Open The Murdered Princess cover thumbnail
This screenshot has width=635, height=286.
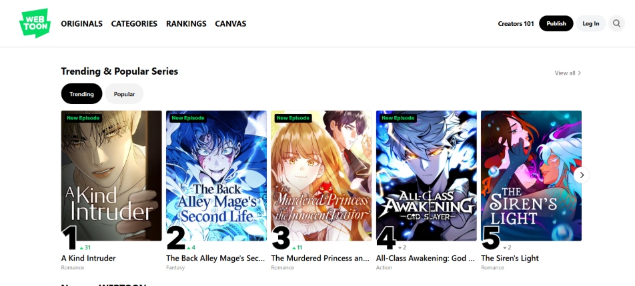(x=321, y=175)
